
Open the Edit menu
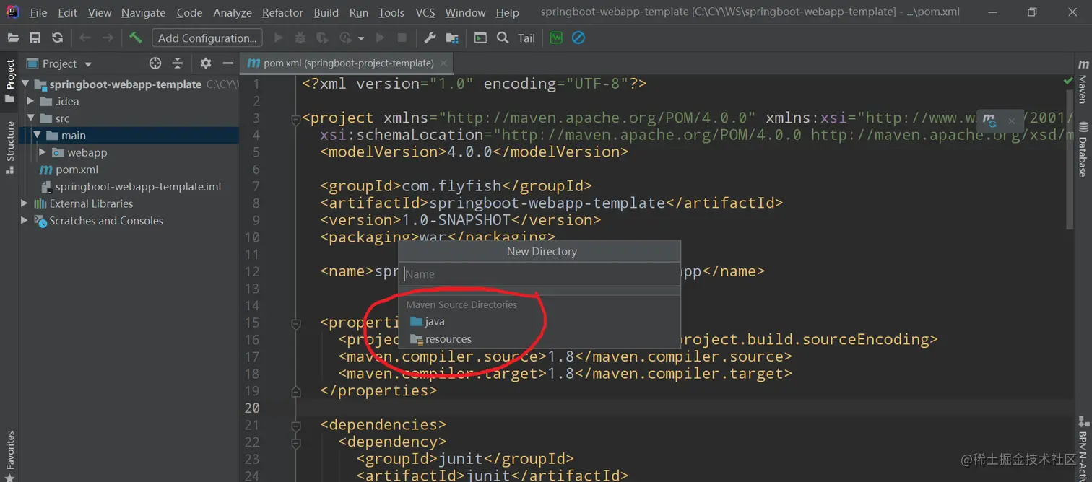pyautogui.click(x=67, y=12)
